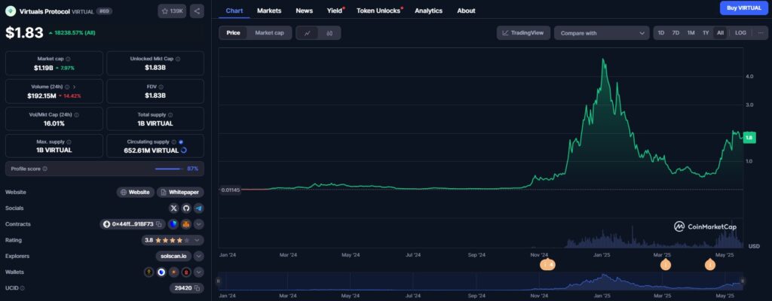Open the Token Unlocks tab
The width and height of the screenshot is (772, 301).
tap(379, 11)
